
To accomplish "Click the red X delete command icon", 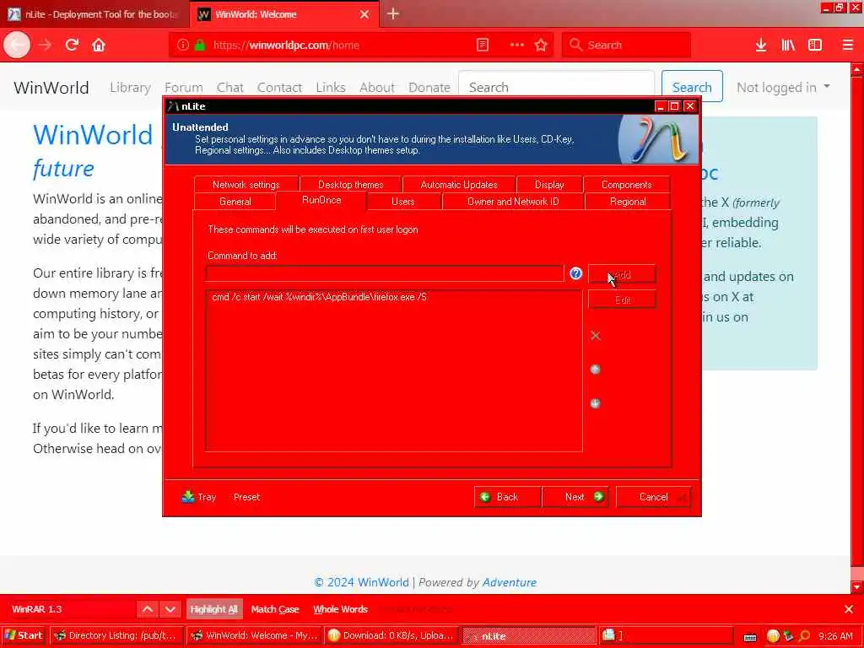I will (595, 336).
